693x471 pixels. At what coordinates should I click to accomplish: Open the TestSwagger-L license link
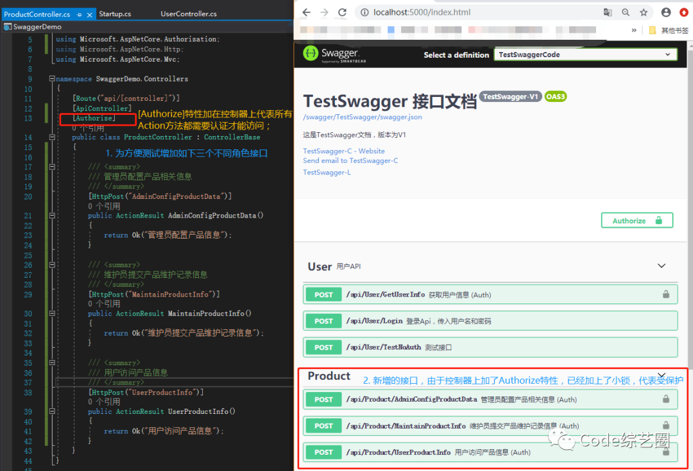pyautogui.click(x=327, y=173)
